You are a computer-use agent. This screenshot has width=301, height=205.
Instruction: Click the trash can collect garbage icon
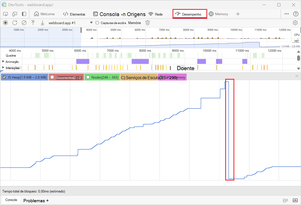(148, 23)
